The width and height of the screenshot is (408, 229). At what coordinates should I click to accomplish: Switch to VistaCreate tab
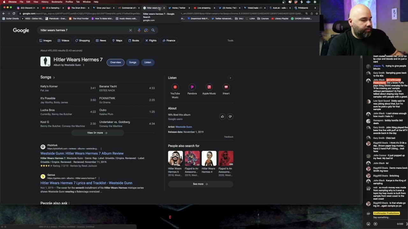tap(254, 8)
